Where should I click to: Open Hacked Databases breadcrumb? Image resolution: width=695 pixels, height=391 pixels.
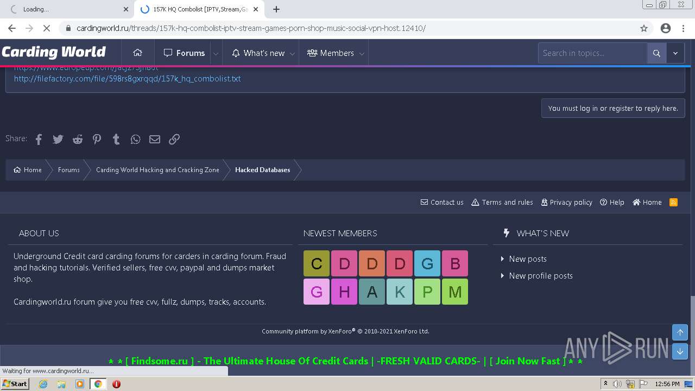click(x=262, y=170)
